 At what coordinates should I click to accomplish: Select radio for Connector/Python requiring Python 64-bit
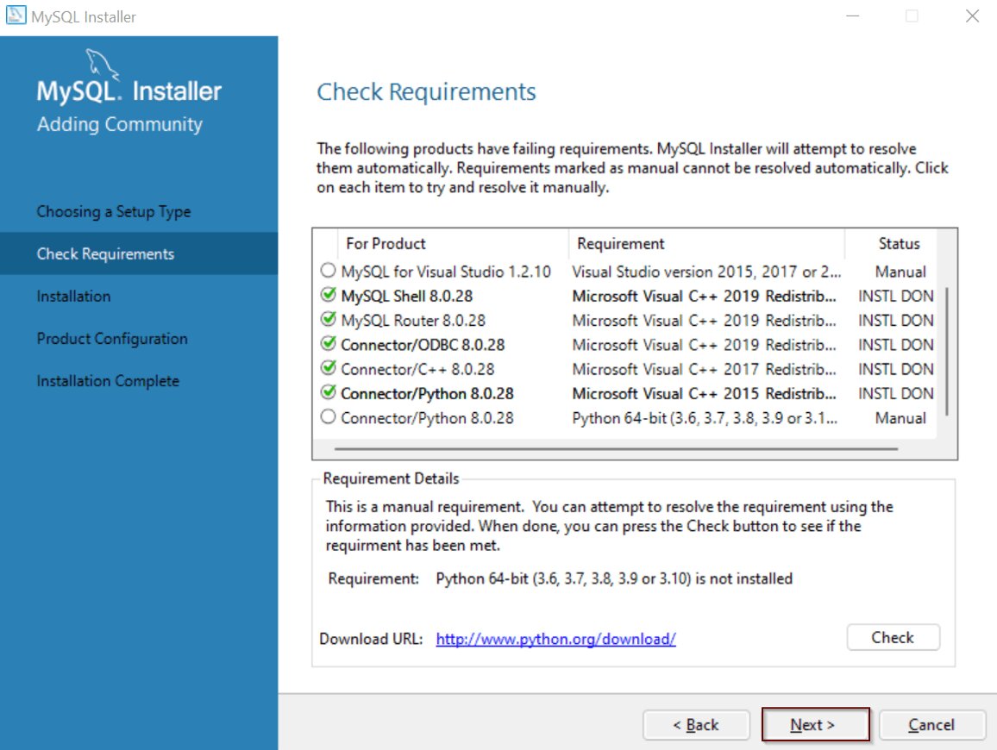328,417
